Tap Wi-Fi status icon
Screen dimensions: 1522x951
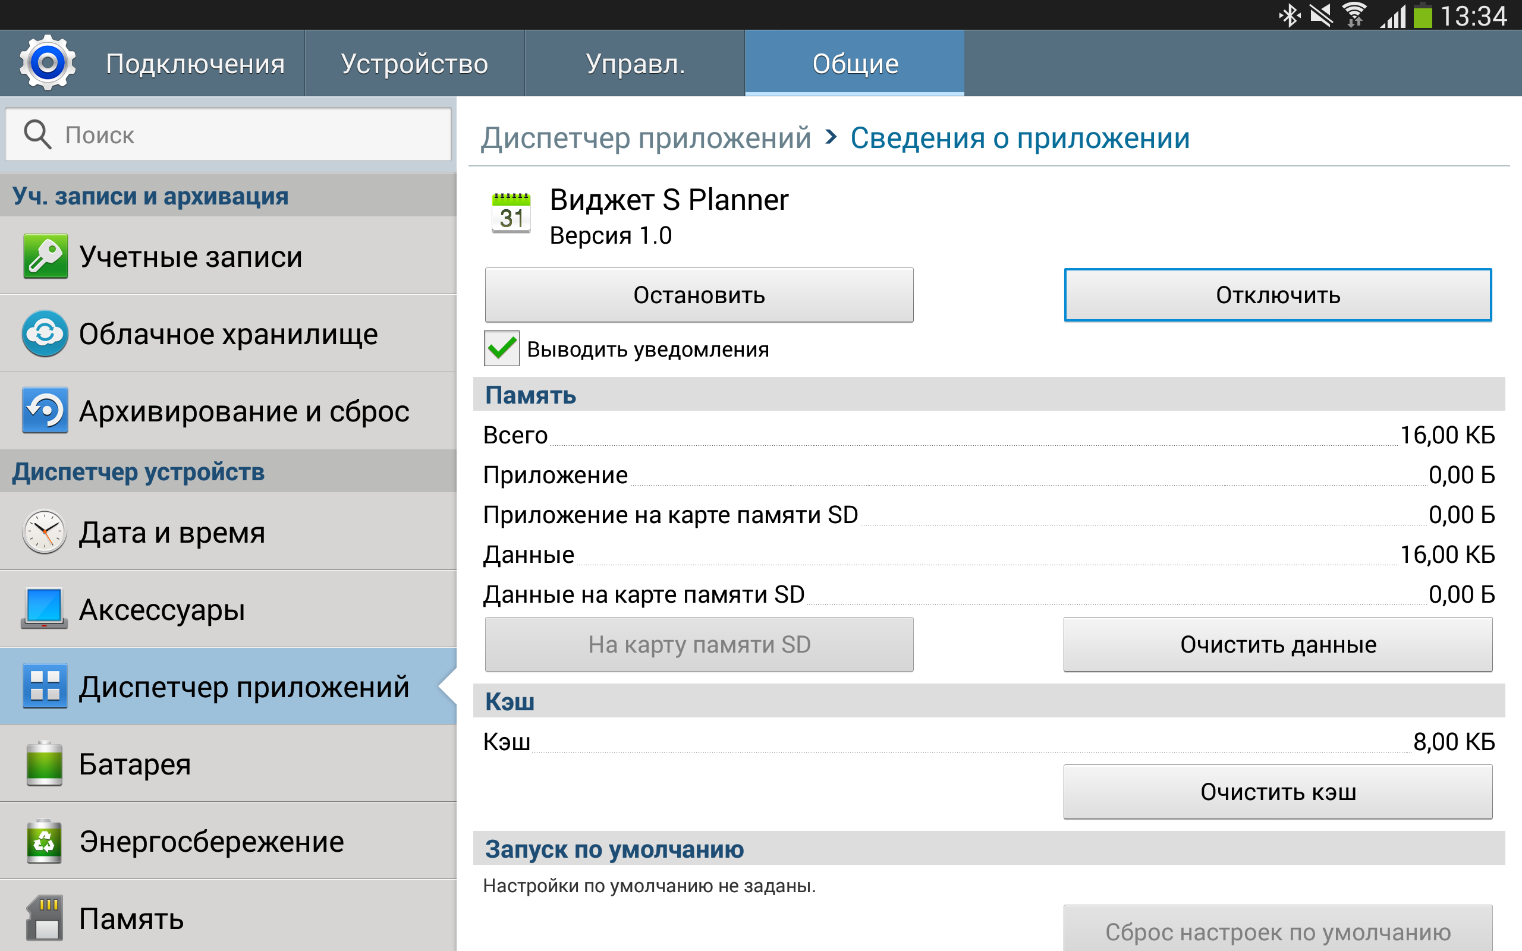1355,15
